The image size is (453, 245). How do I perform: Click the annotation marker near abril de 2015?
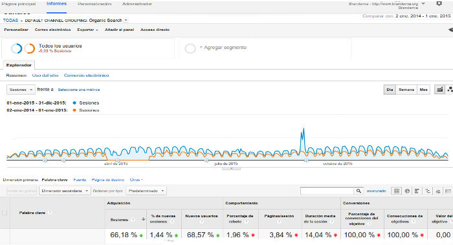click(117, 161)
